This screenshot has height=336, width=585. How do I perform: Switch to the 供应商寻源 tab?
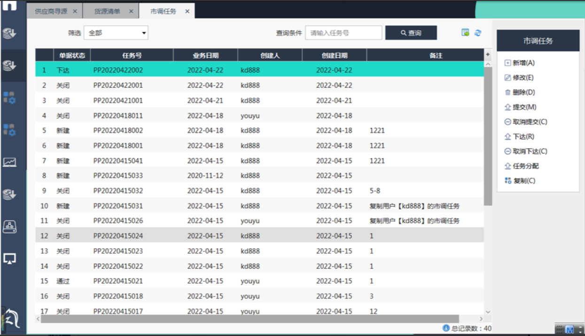coord(51,11)
